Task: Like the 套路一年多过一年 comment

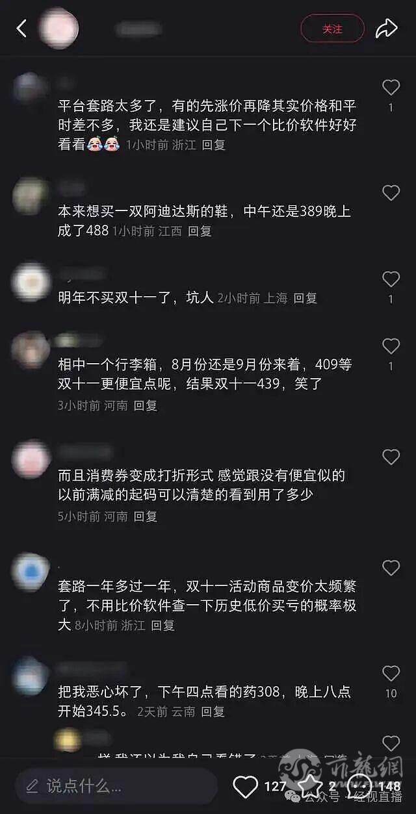Action: coord(391,568)
